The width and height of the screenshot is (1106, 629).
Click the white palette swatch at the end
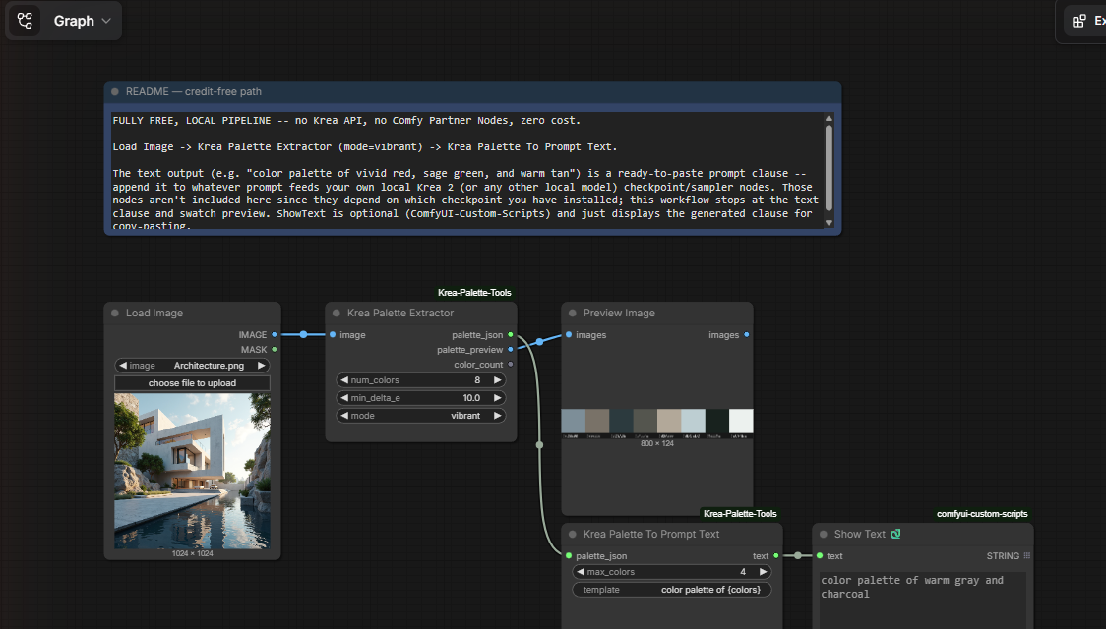click(741, 421)
